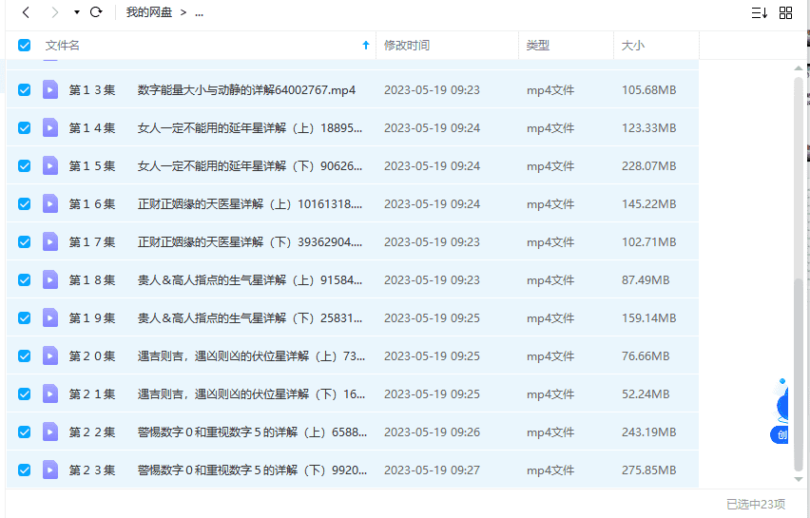810x518 pixels.
Task: Sort files by 大小 column header
Action: [632, 46]
